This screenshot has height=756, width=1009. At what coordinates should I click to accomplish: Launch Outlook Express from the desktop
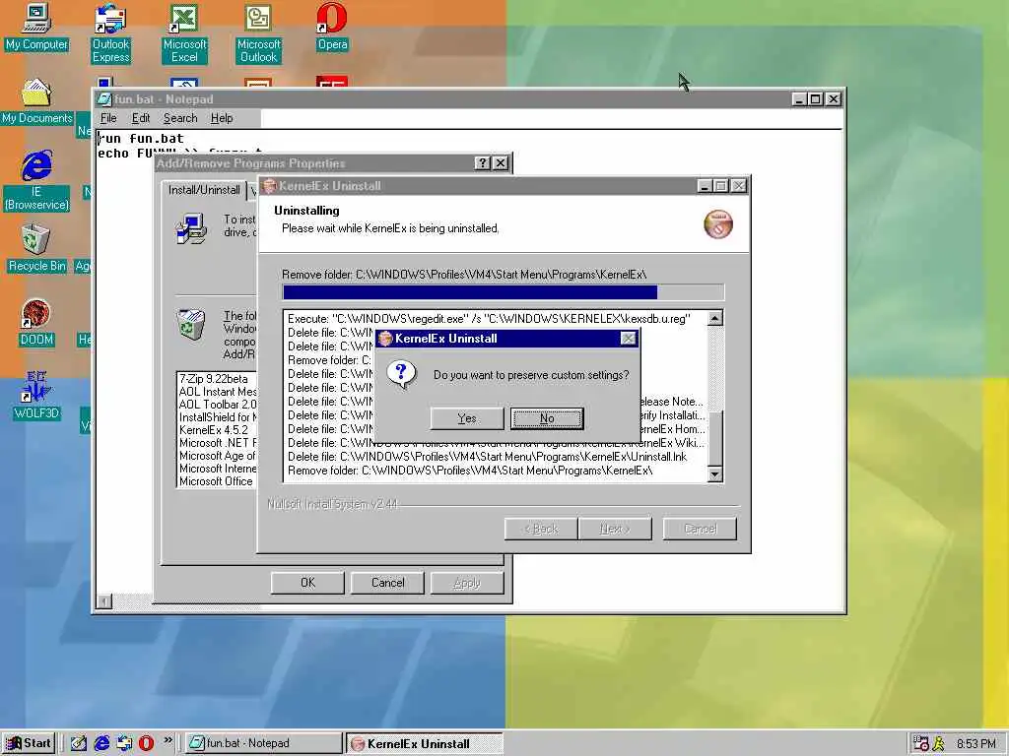click(110, 33)
